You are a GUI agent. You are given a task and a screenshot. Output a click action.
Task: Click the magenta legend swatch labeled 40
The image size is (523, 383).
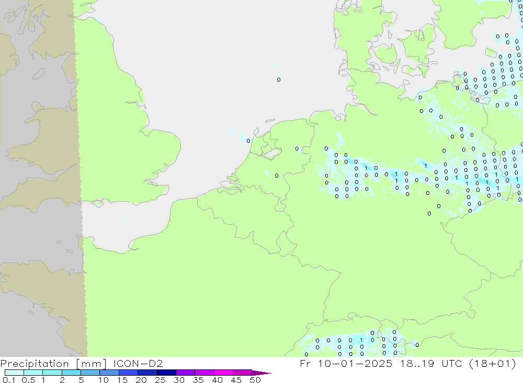[x=223, y=373]
